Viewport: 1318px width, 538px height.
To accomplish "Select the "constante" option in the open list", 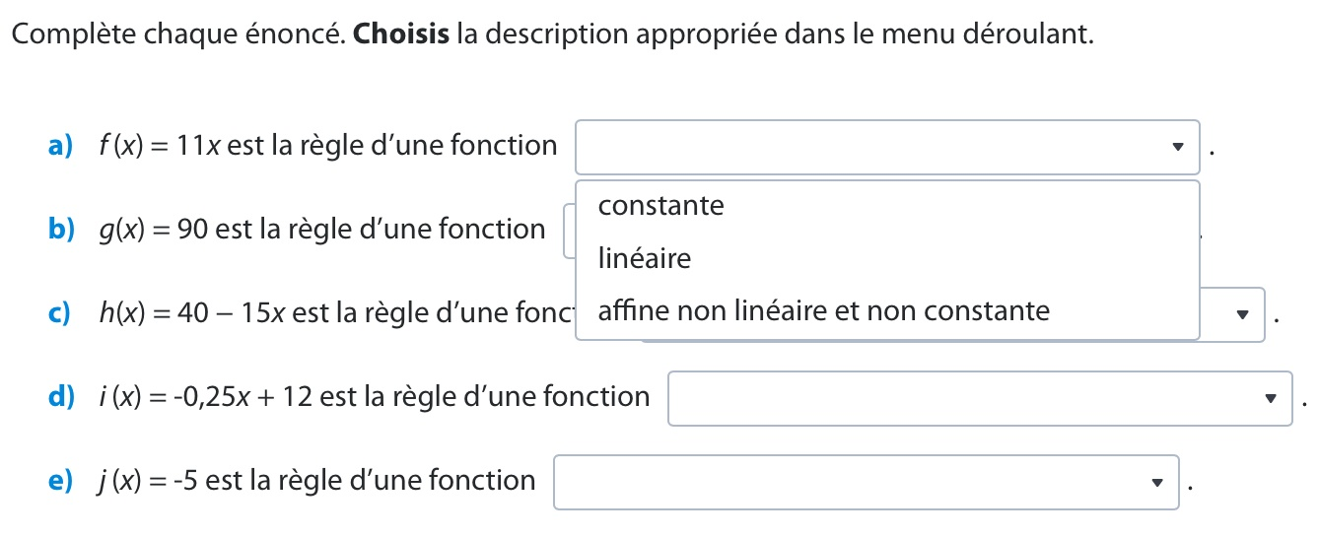I will point(660,206).
